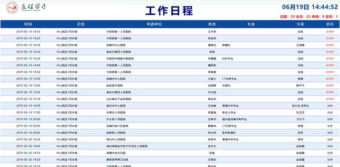This screenshot has height=167, width=340.
Task: Click 分诊 status in 王桂香's row
Action: pos(330,106)
